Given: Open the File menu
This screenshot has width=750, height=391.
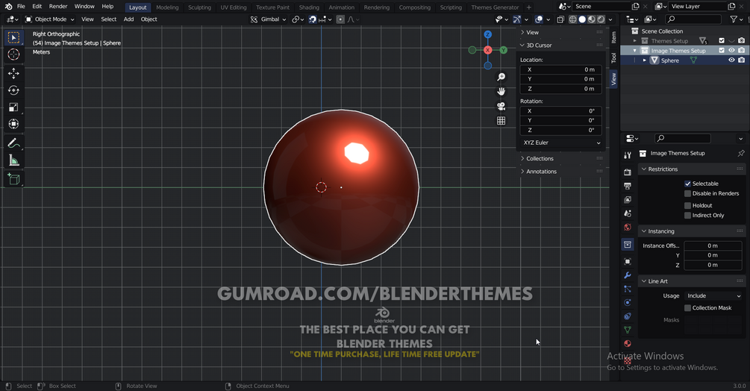Looking at the screenshot, I should (21, 7).
